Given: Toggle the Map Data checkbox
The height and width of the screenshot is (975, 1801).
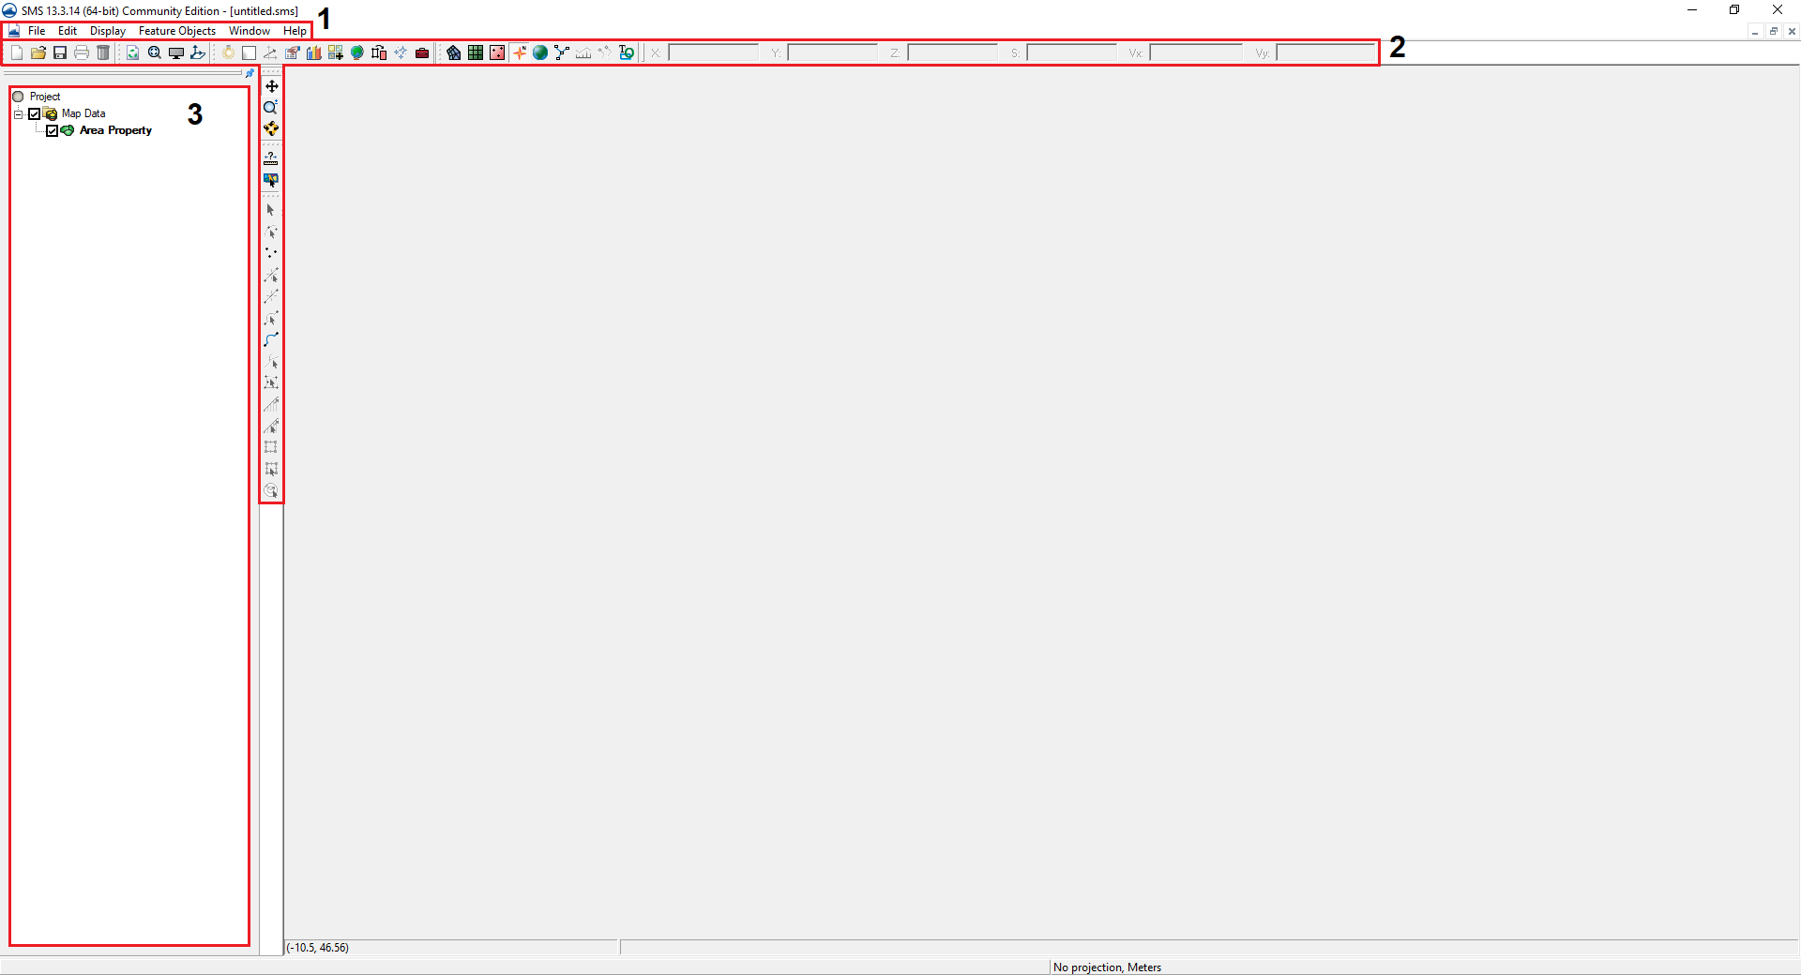Looking at the screenshot, I should tap(35, 114).
